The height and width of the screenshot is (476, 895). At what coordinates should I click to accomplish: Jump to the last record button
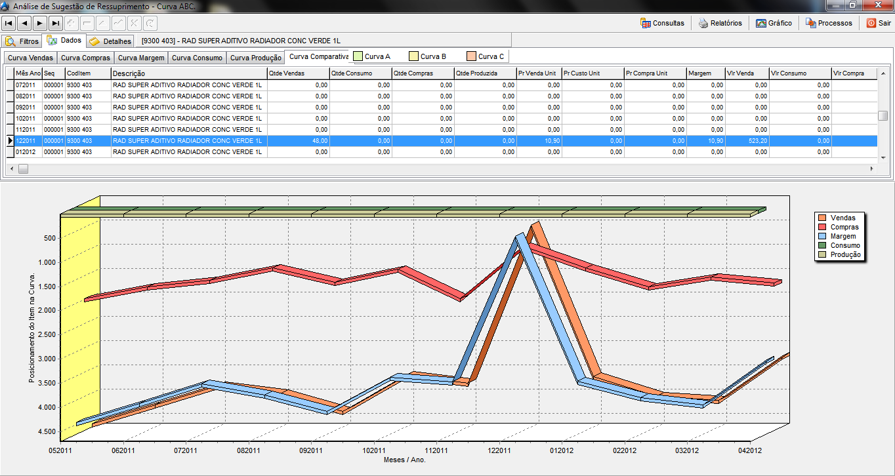coord(56,23)
